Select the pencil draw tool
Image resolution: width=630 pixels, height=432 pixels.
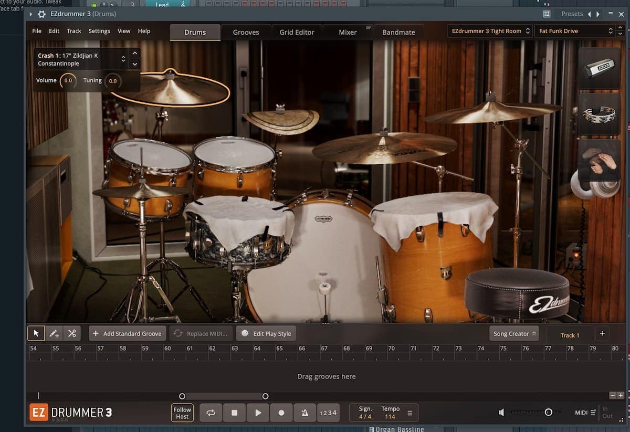click(x=54, y=333)
